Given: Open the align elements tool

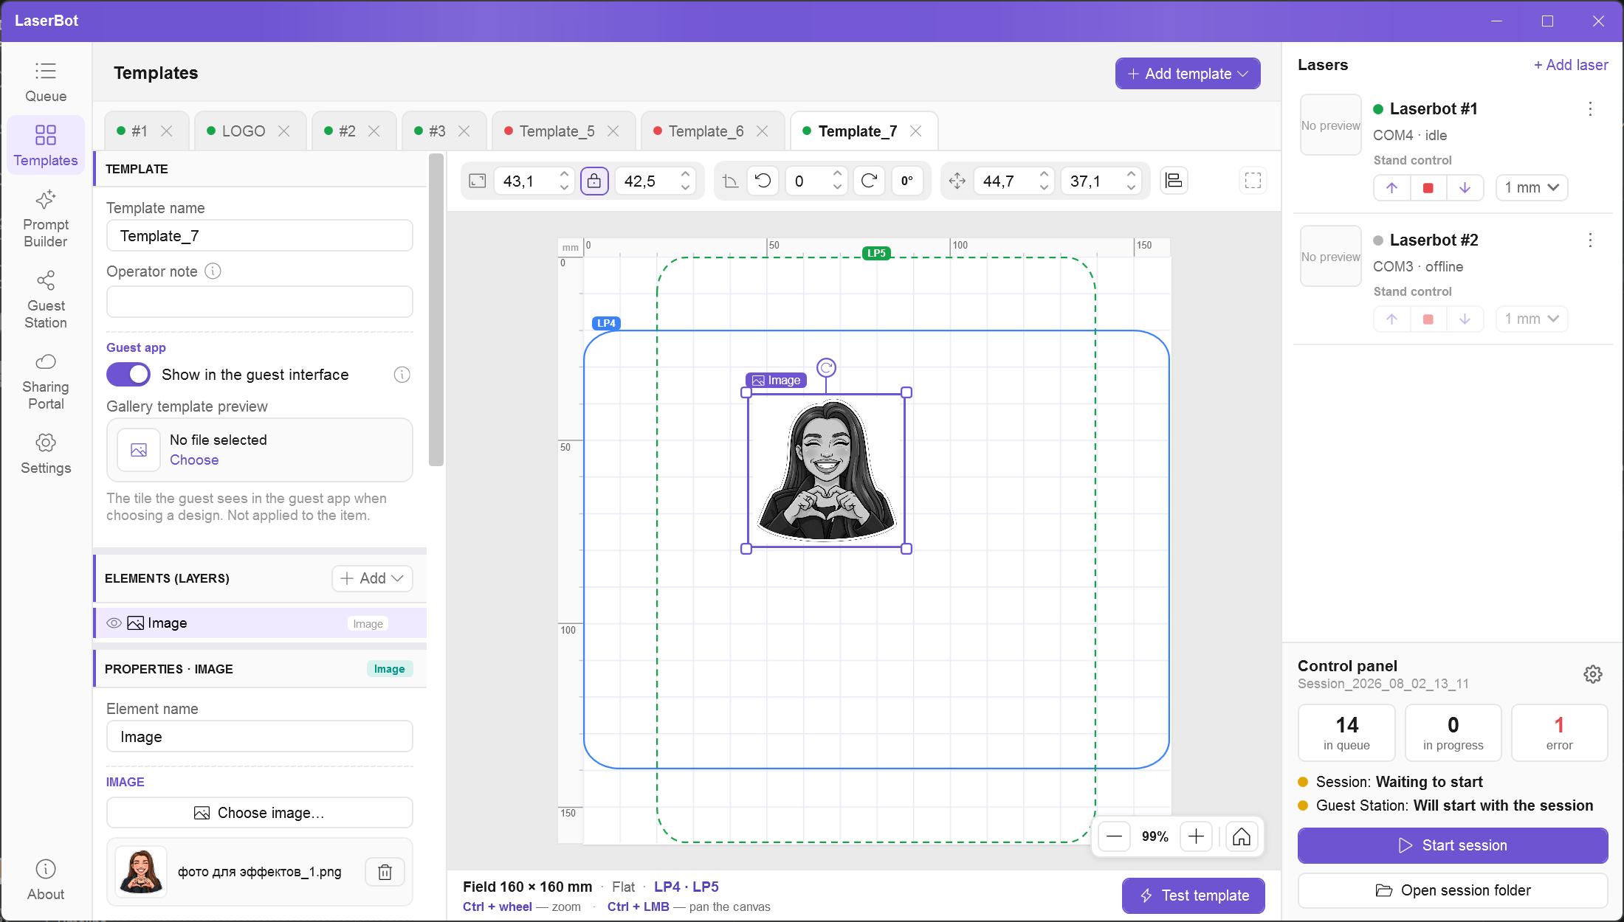Looking at the screenshot, I should 1174,181.
